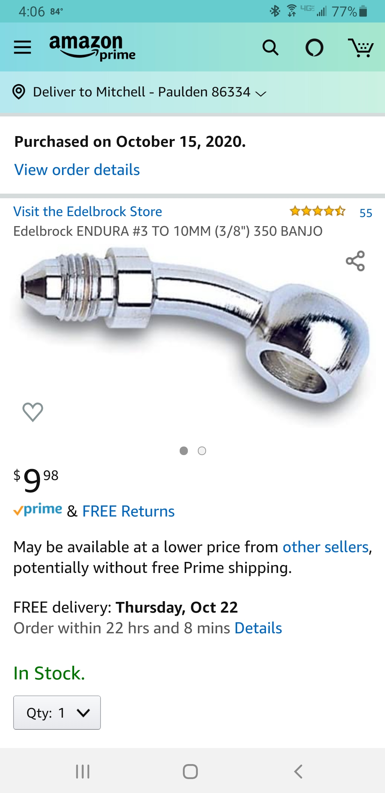
Task: Open the Qty: 1 dropdown
Action: (x=57, y=713)
